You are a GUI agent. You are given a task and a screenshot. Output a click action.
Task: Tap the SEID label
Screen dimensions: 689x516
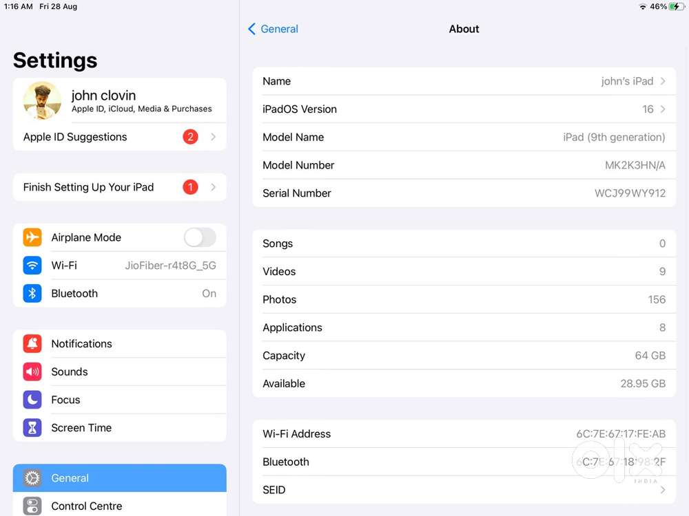tap(274, 490)
